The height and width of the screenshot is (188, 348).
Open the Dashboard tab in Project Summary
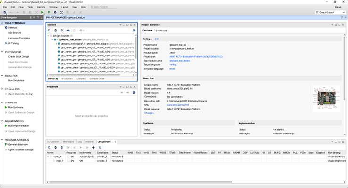(x=161, y=31)
